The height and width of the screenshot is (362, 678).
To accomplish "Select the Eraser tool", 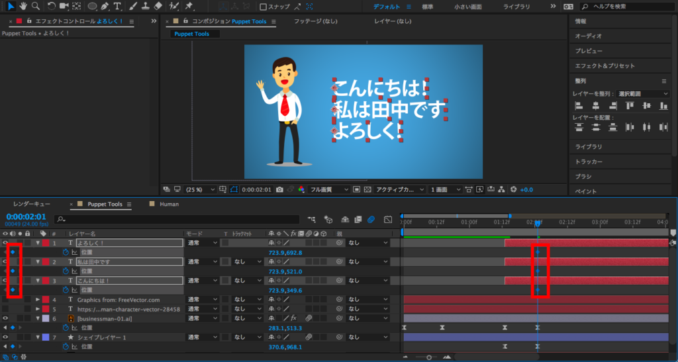I will (158, 6).
